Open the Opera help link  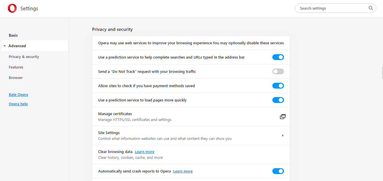(x=18, y=104)
